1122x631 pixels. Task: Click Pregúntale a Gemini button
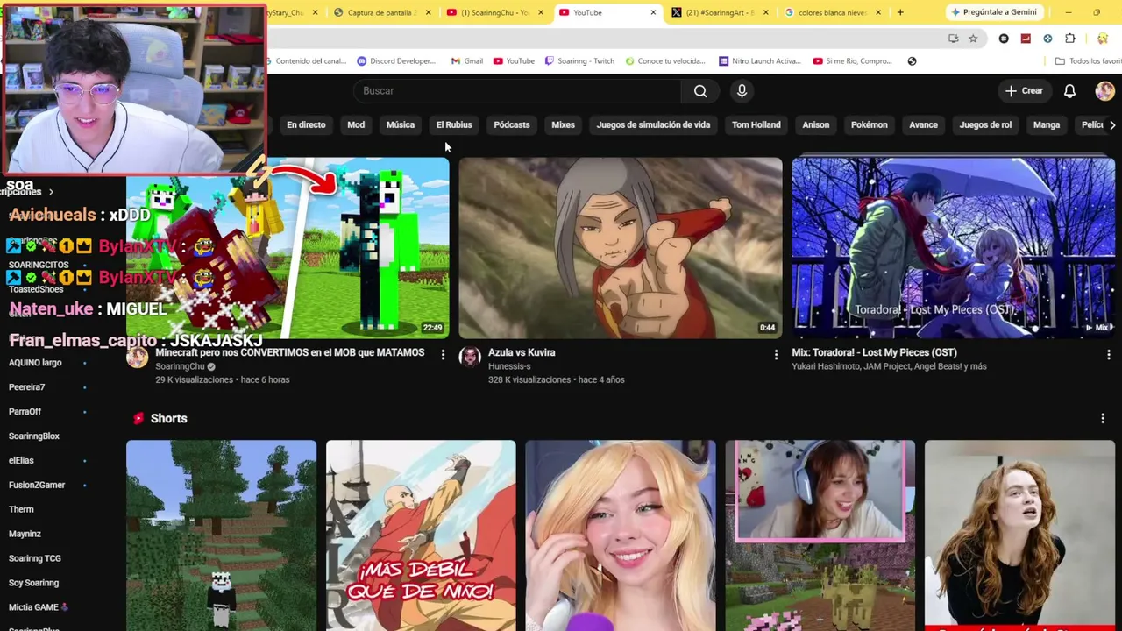(x=994, y=12)
